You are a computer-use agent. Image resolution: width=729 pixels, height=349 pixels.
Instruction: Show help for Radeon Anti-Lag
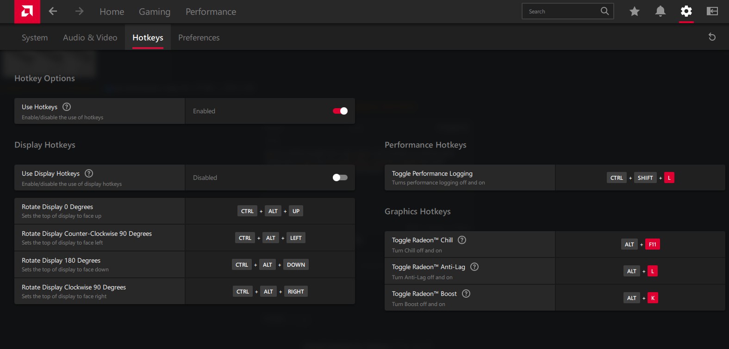pyautogui.click(x=474, y=267)
